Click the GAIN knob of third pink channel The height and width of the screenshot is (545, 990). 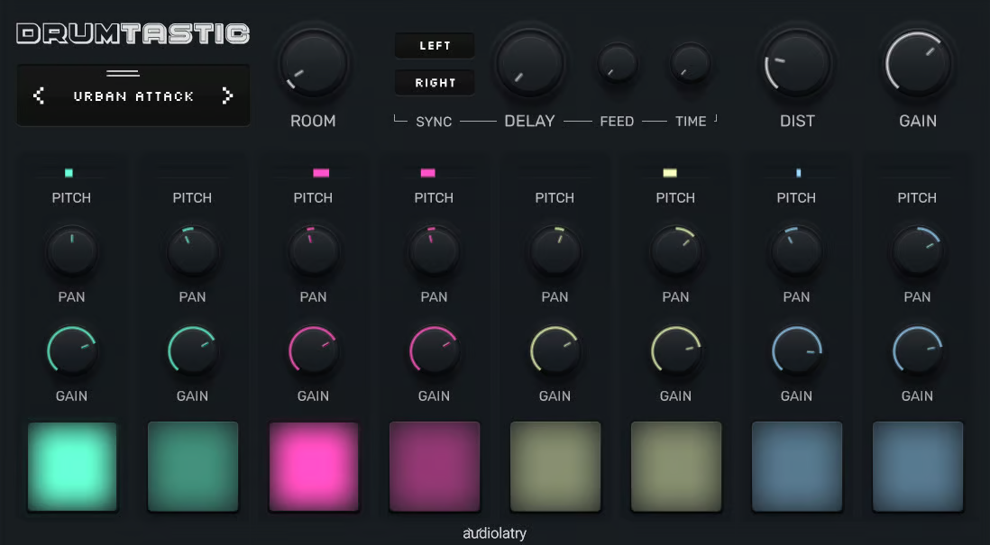314,350
